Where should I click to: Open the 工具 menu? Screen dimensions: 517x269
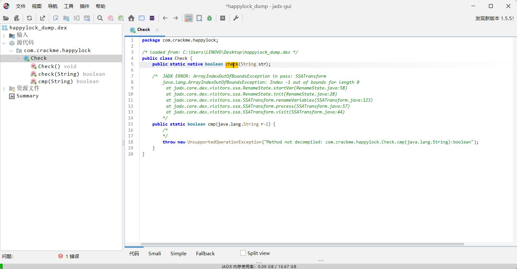tap(69, 6)
